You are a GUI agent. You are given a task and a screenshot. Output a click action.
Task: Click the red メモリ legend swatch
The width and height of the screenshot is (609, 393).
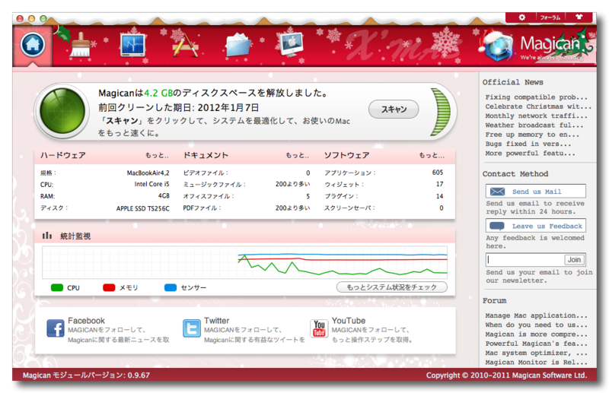[x=109, y=288]
